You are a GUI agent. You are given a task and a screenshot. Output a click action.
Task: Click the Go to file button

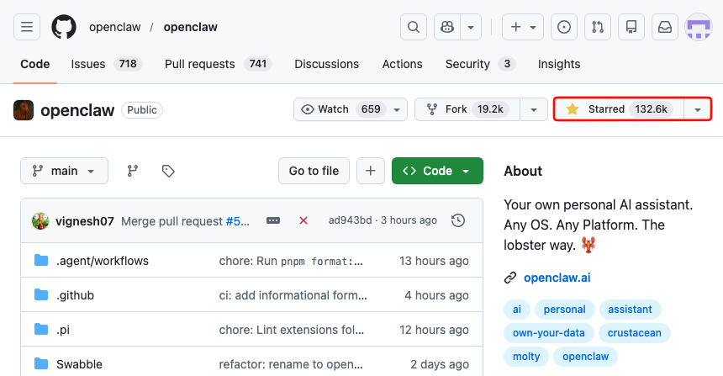(314, 171)
